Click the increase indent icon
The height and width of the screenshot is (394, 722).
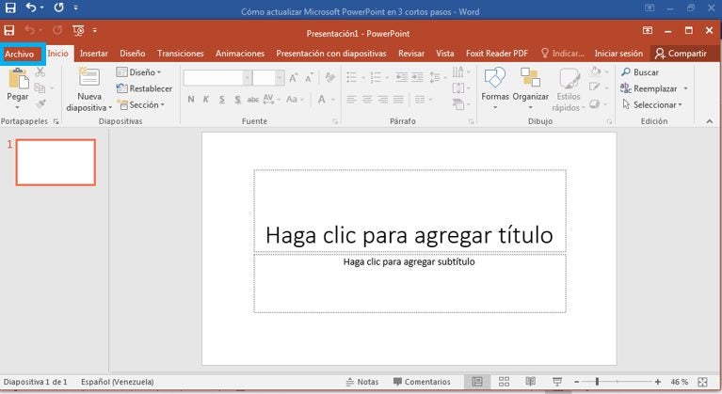pyautogui.click(x=417, y=77)
